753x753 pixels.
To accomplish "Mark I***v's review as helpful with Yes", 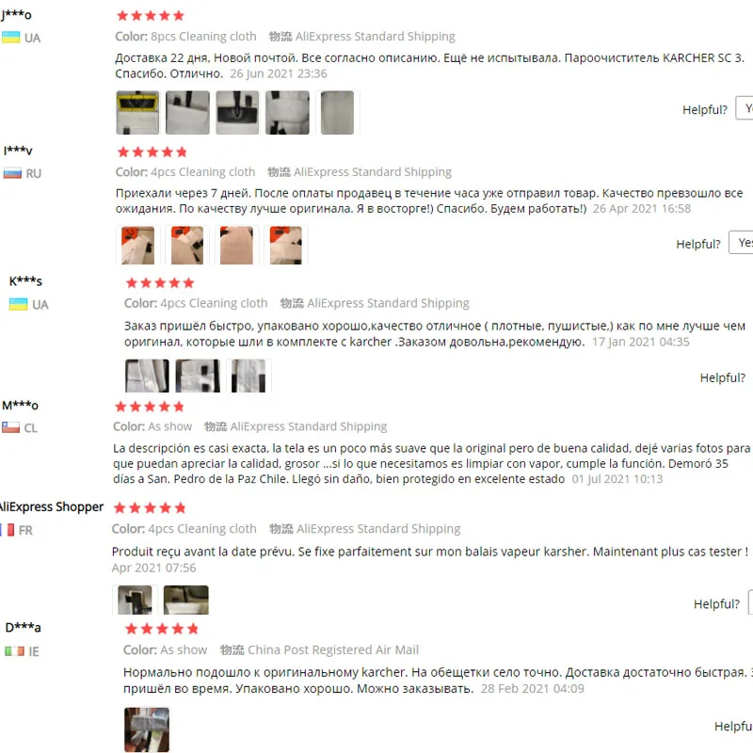I will [741, 243].
